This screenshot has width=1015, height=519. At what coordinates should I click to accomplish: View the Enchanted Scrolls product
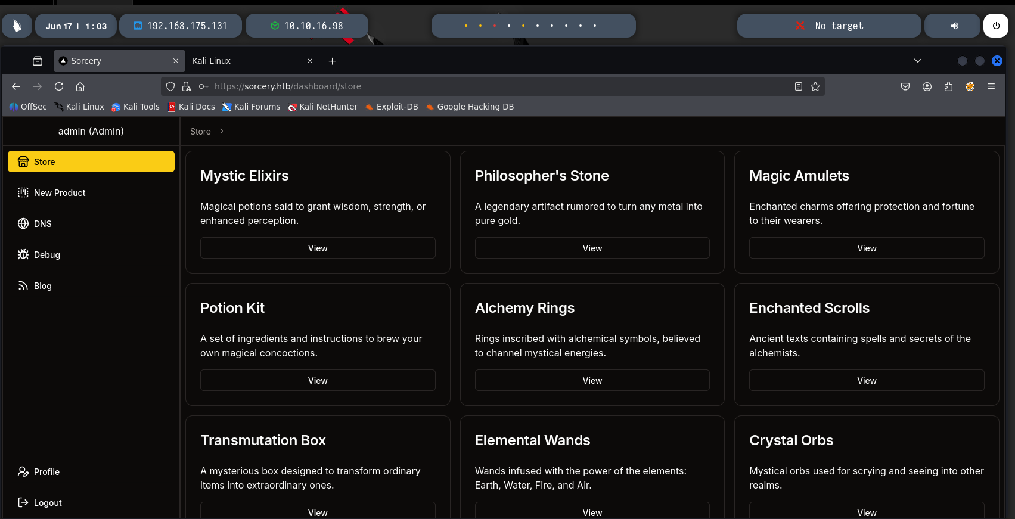click(867, 381)
